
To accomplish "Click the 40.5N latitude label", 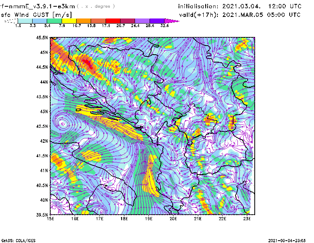I will 42,186.
